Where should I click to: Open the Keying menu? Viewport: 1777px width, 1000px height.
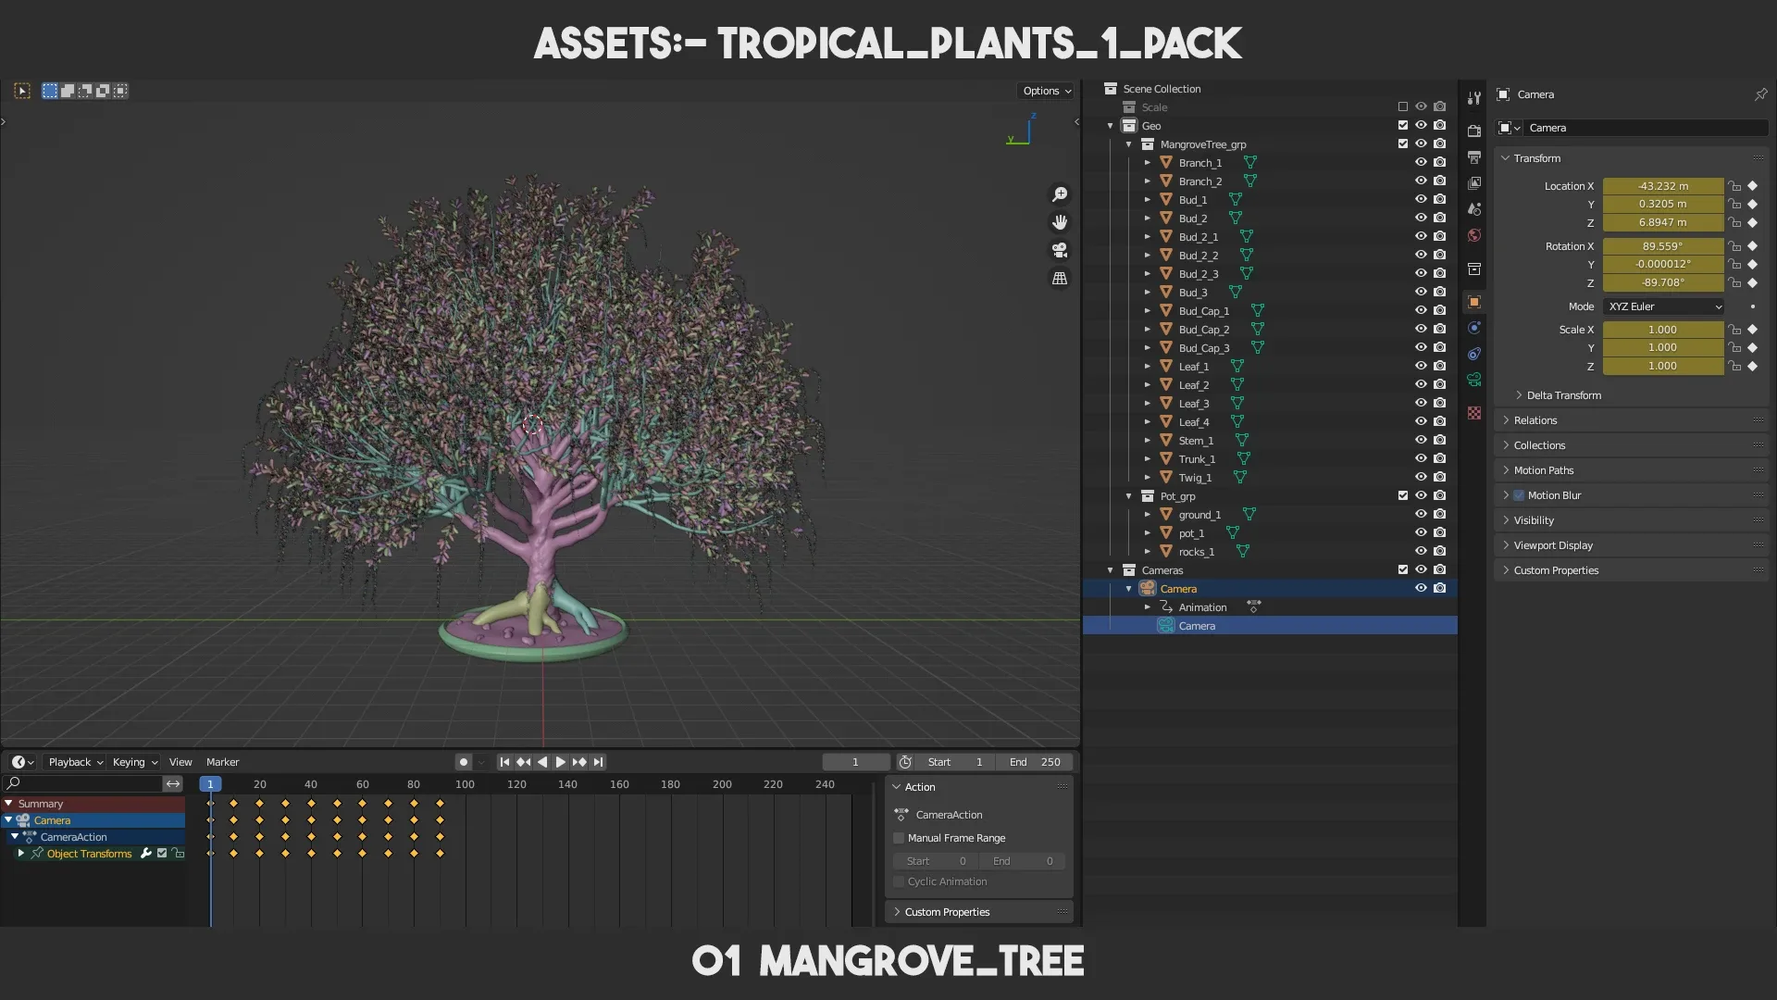click(x=134, y=762)
